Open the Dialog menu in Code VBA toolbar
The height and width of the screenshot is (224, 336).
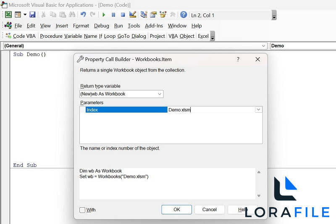(139, 36)
